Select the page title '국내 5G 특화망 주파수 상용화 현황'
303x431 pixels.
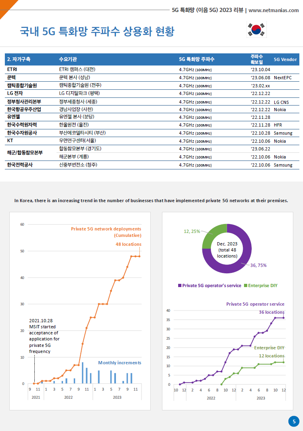[97, 32]
